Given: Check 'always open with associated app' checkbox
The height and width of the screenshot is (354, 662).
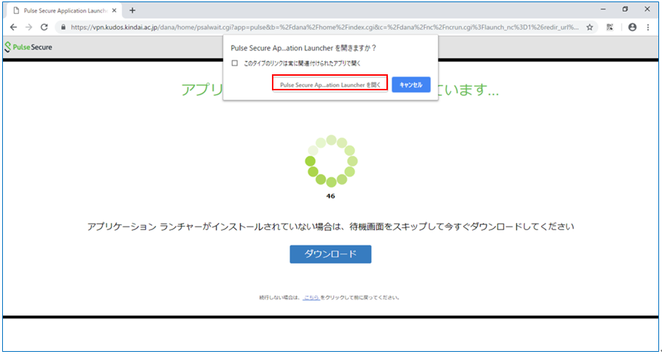Looking at the screenshot, I should (x=235, y=63).
